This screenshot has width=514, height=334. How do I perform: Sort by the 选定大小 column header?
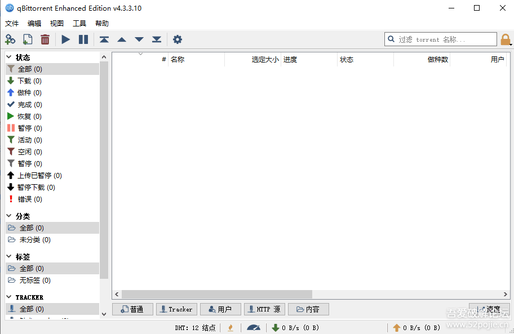[252, 60]
